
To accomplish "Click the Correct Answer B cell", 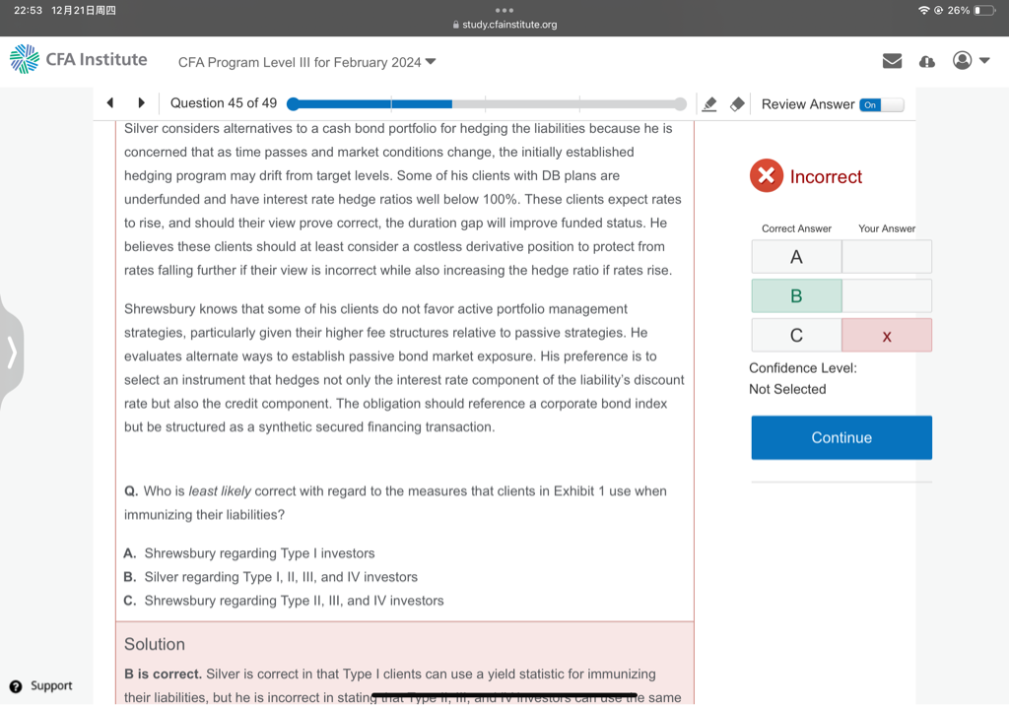I will (x=796, y=295).
